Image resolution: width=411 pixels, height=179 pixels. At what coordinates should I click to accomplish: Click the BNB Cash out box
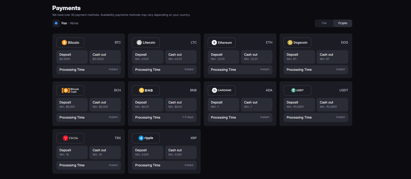tap(181, 105)
